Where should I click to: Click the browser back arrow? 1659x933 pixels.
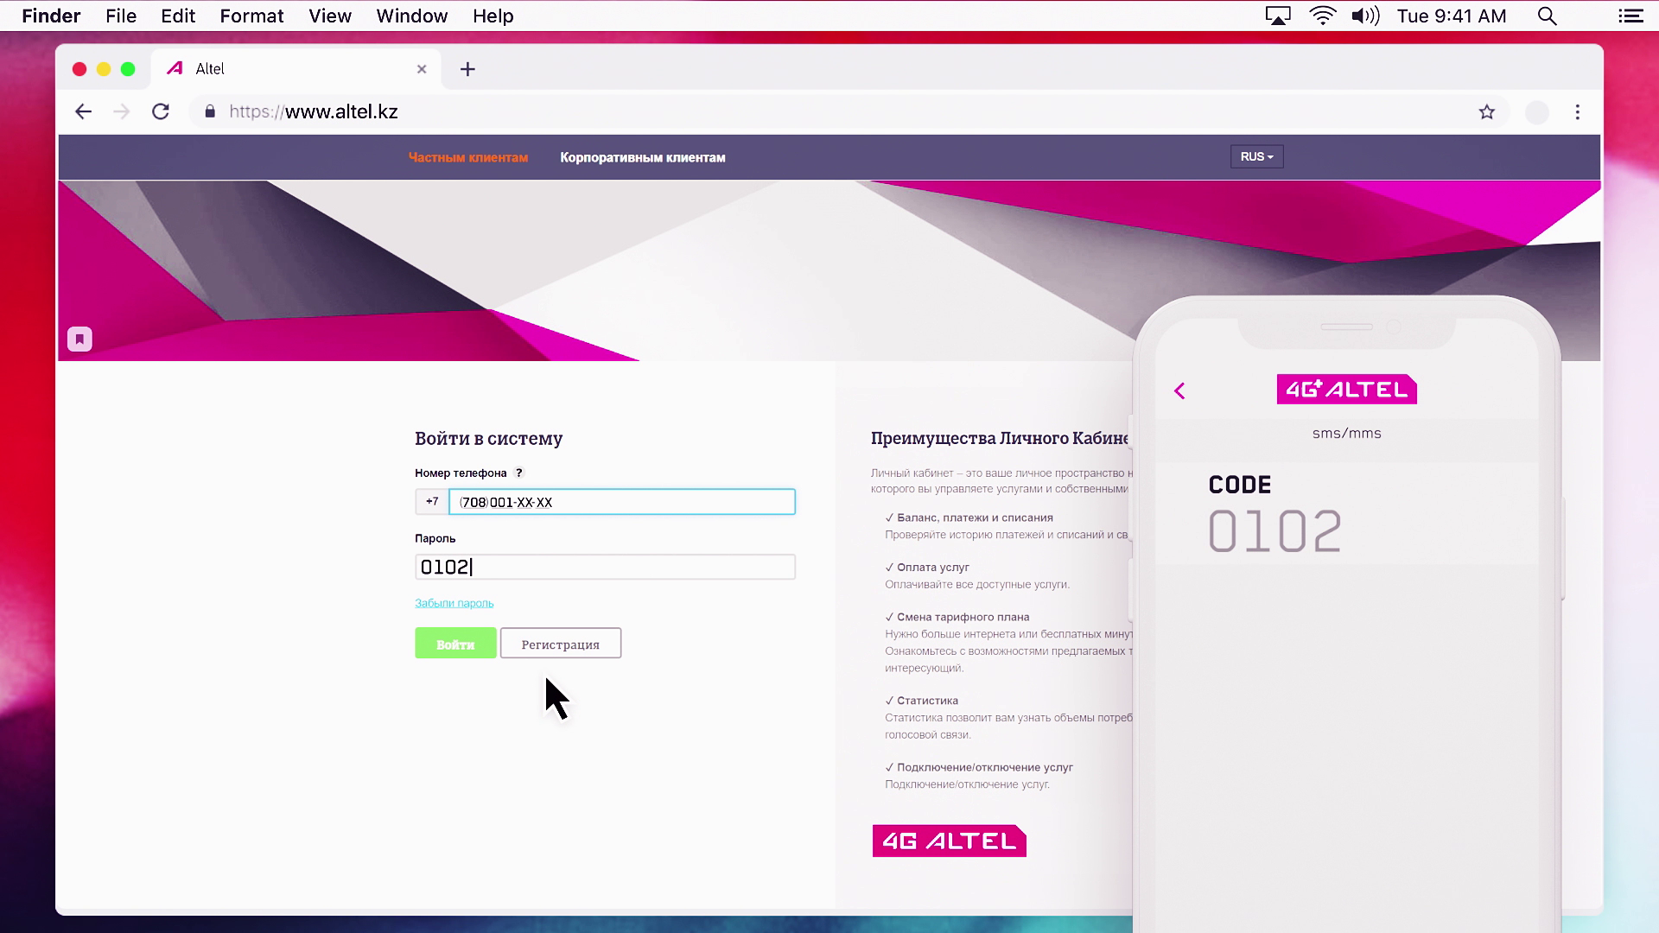pyautogui.click(x=83, y=111)
